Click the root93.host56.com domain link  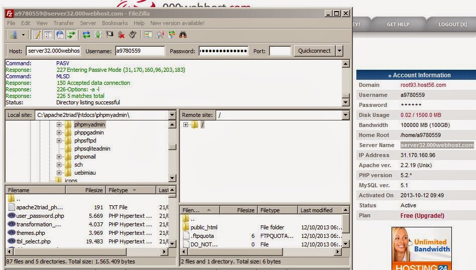pos(423,85)
